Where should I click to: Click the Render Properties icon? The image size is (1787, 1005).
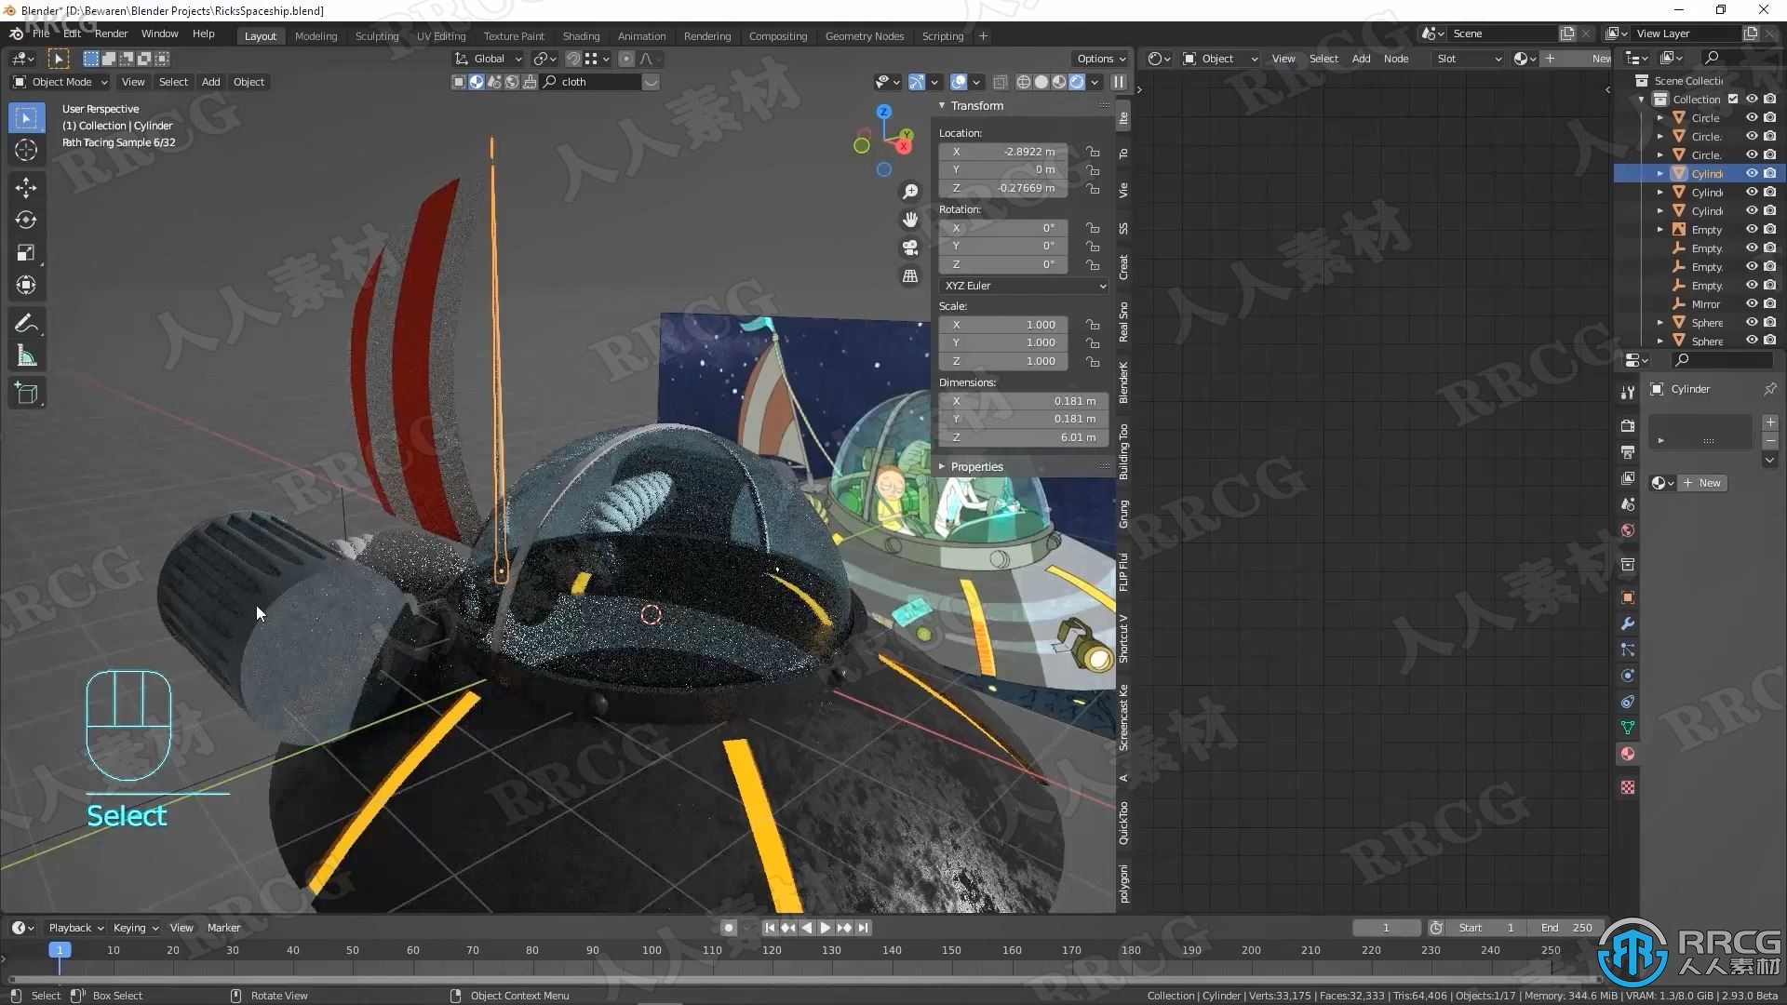click(x=1630, y=427)
